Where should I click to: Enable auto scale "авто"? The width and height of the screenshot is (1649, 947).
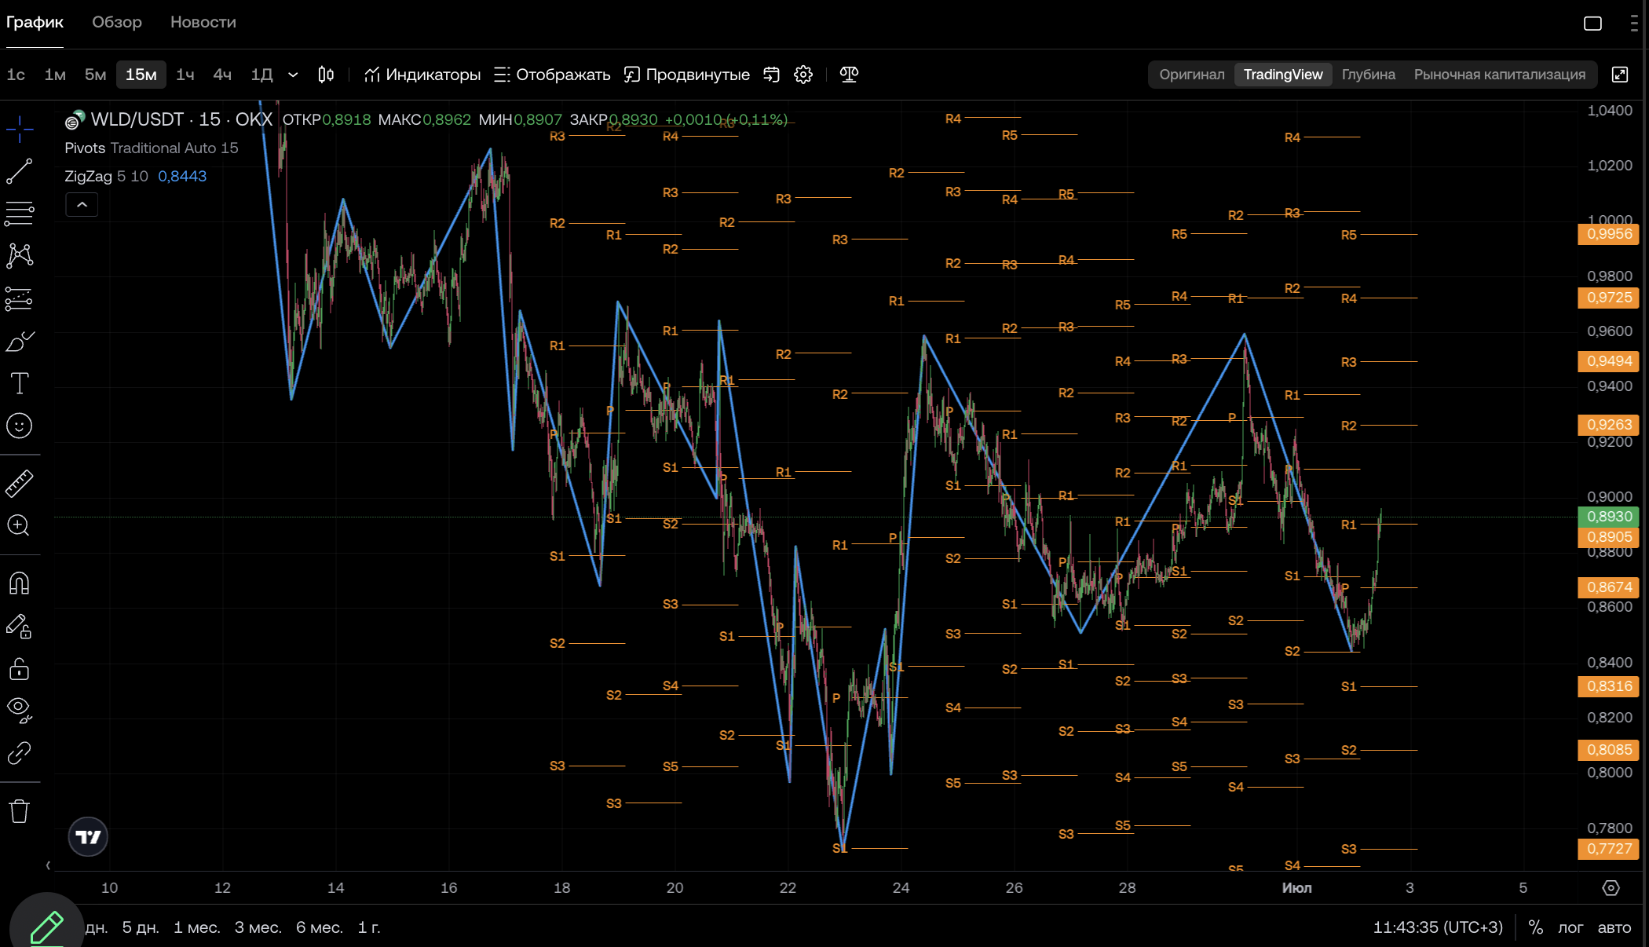click(x=1614, y=927)
